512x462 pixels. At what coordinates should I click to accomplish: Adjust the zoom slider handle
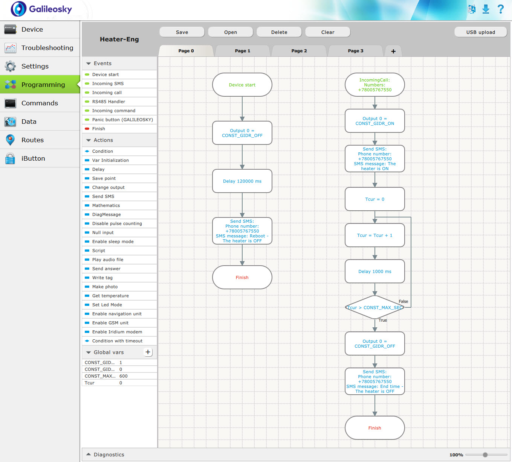(485, 455)
